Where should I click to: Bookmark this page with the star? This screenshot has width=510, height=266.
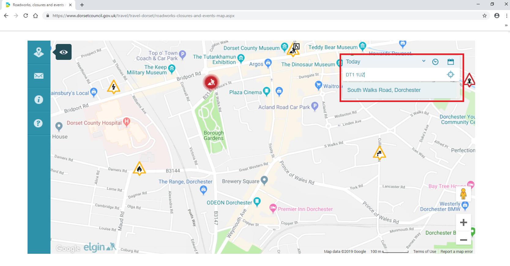pos(485,16)
